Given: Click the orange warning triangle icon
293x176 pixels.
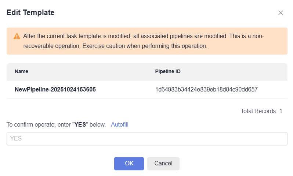Looking at the screenshot, I should click(17, 36).
